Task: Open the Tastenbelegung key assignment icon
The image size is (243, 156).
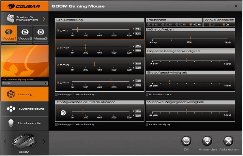Action: [11, 109]
